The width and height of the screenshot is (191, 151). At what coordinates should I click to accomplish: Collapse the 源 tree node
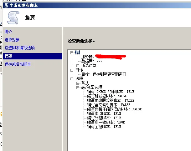[x=72, y=53]
